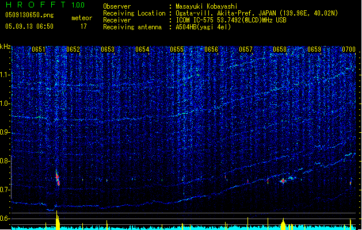Click the 0652 time marker
This screenshot has width=362, height=230.
pos(73,49)
